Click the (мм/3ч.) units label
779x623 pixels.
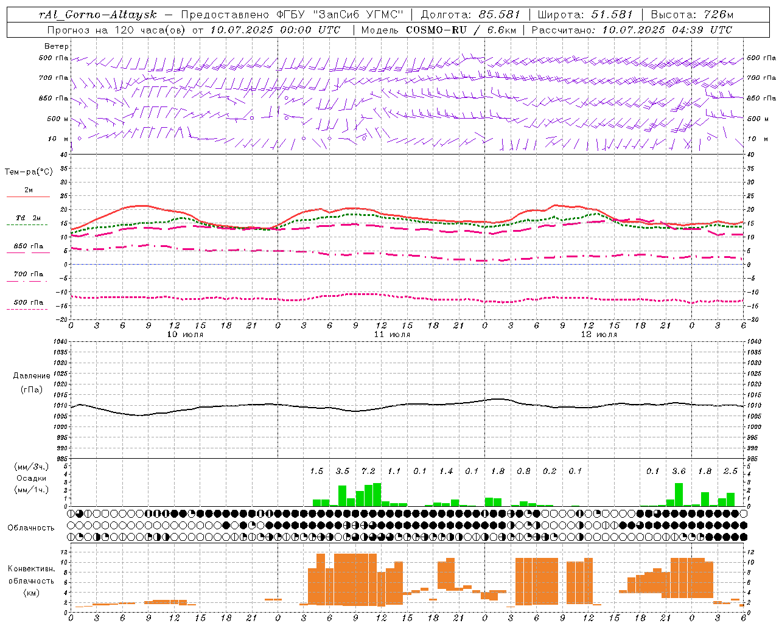tap(32, 467)
